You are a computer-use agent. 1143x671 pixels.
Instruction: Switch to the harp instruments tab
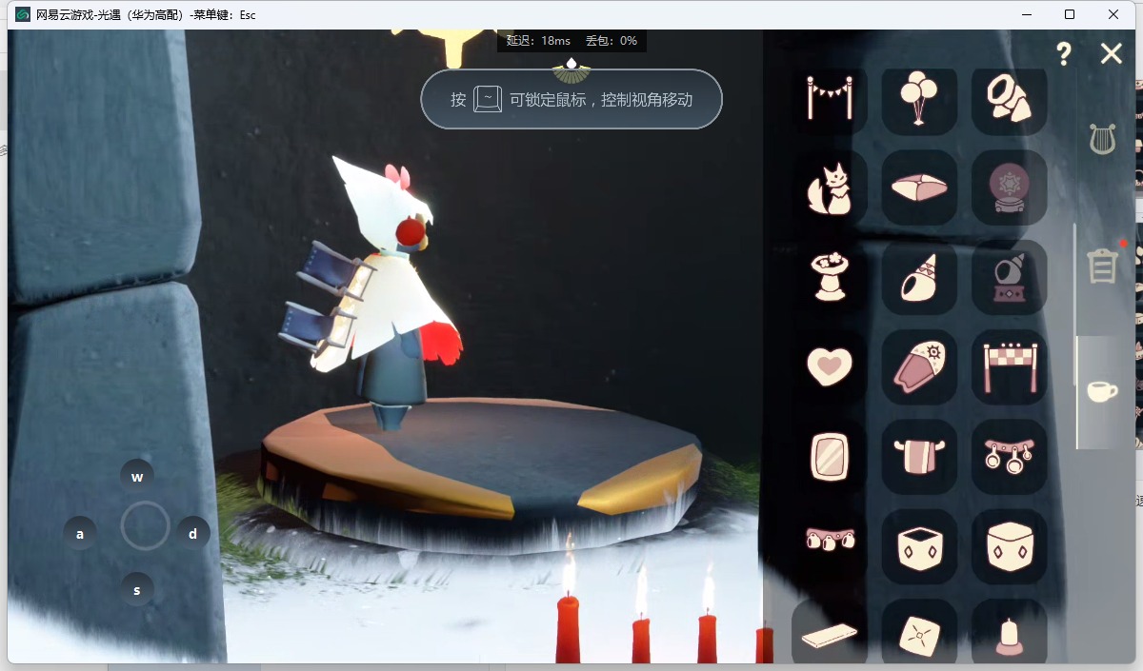tap(1102, 140)
